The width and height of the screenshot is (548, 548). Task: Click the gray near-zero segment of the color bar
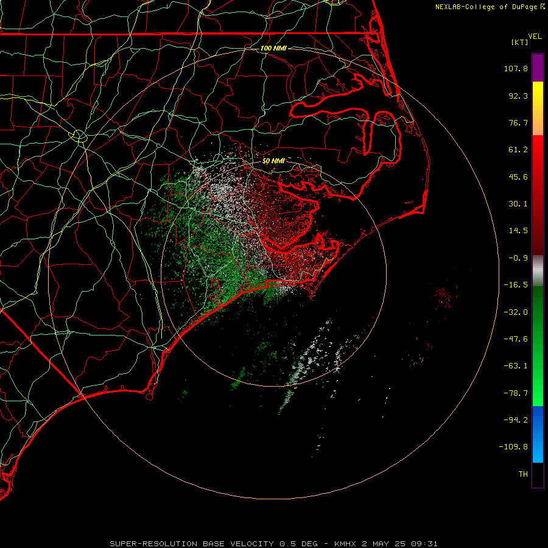538,271
